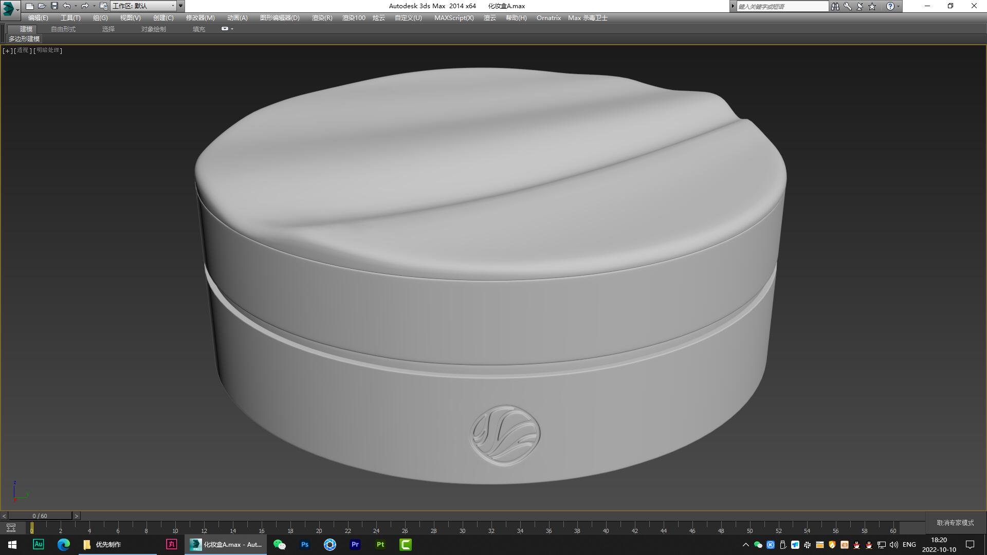Viewport: 987px width, 555px height.
Task: Advance one frame with the > arrow
Action: 76,515
